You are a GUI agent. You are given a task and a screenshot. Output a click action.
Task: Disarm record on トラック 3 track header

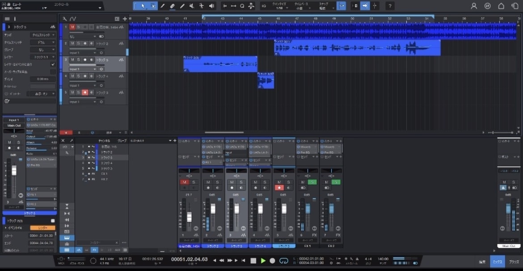pos(85,93)
